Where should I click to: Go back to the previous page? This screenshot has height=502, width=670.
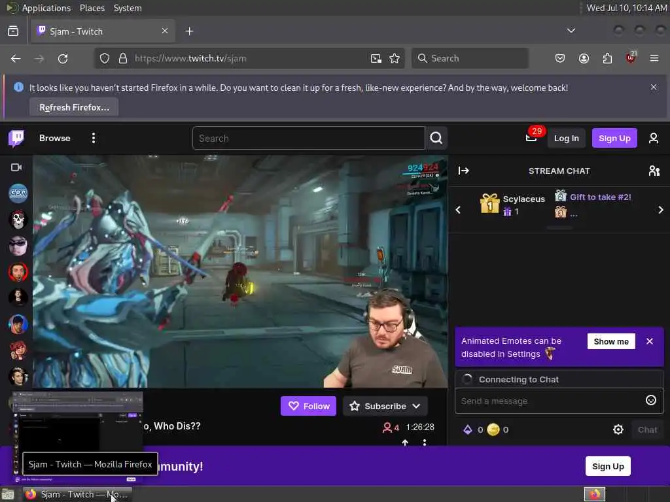tap(16, 58)
